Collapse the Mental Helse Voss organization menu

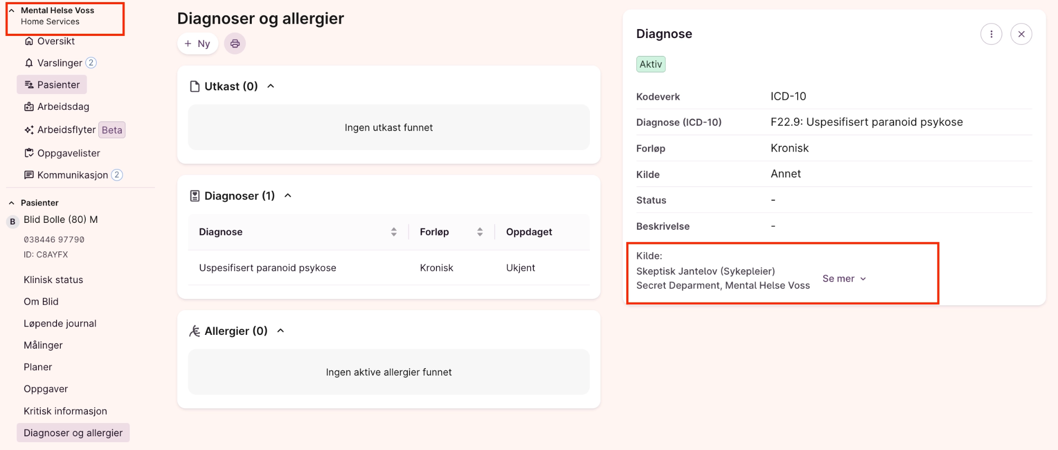coord(12,11)
